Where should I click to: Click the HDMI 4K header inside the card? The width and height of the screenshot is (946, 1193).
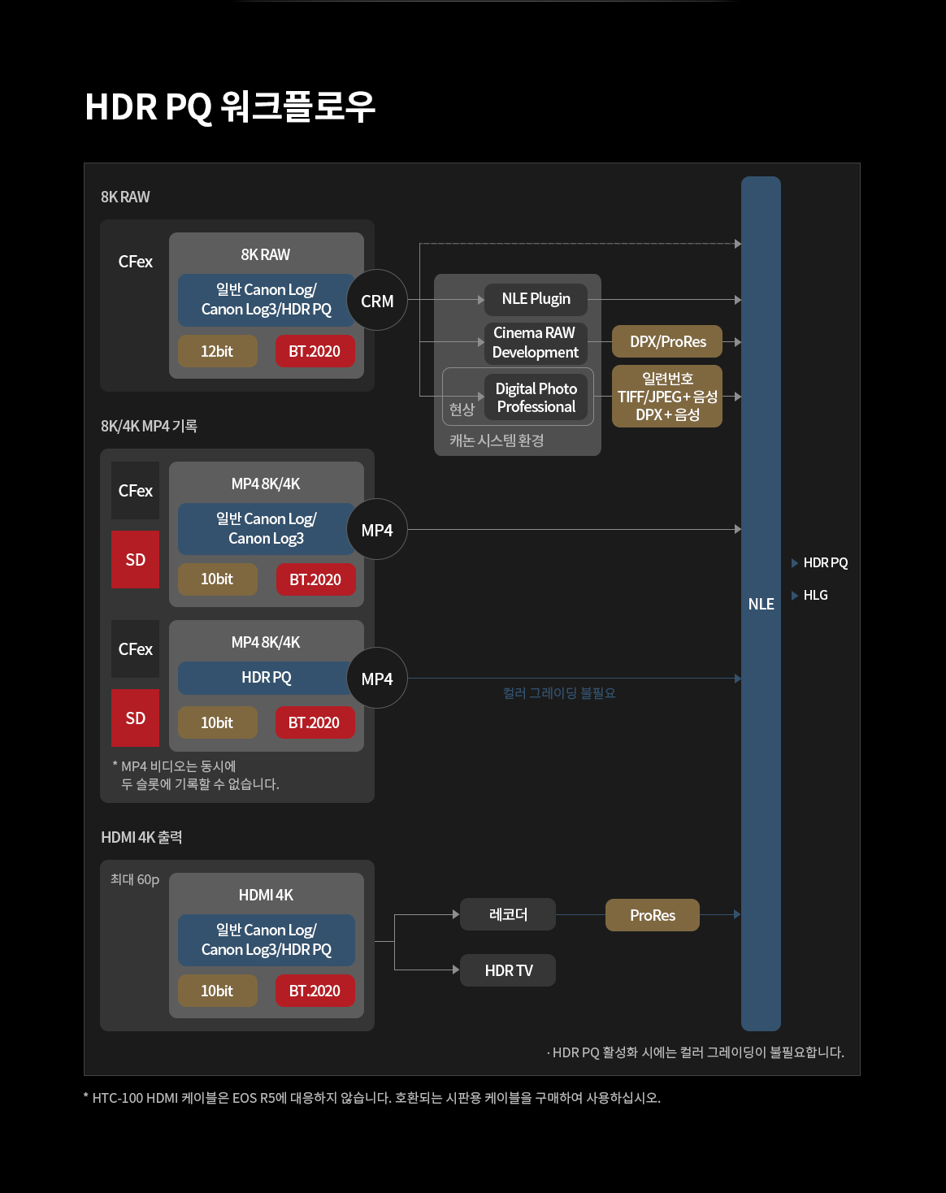pyautogui.click(x=266, y=895)
